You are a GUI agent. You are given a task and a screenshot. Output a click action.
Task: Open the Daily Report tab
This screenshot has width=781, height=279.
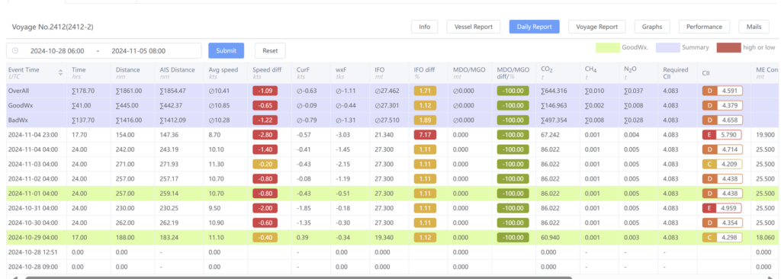pyautogui.click(x=534, y=27)
